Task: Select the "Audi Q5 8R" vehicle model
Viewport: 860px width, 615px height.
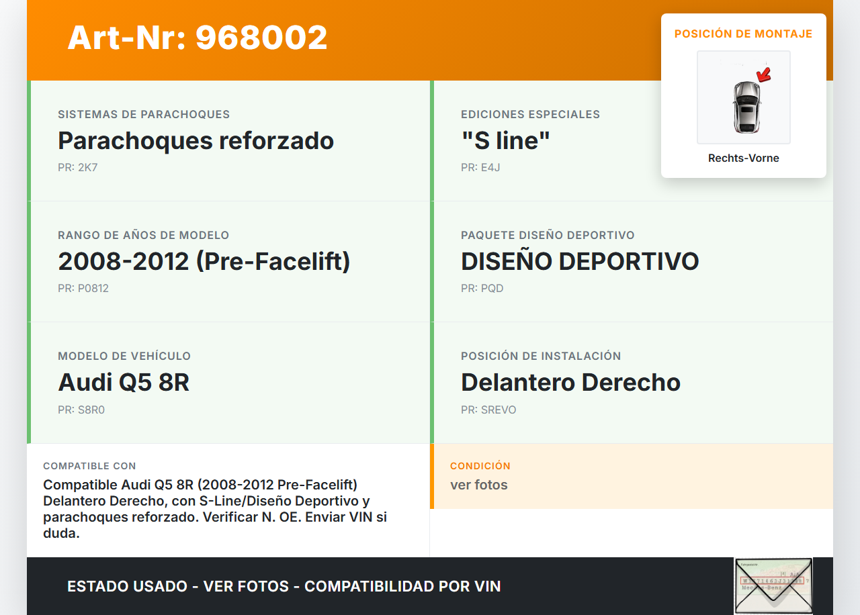Action: [124, 382]
